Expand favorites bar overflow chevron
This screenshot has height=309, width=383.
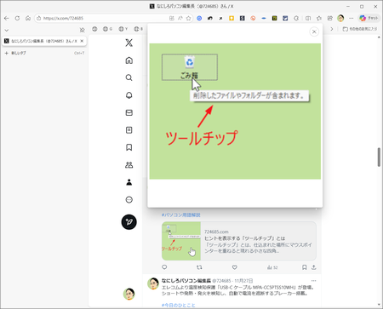click(x=332, y=29)
